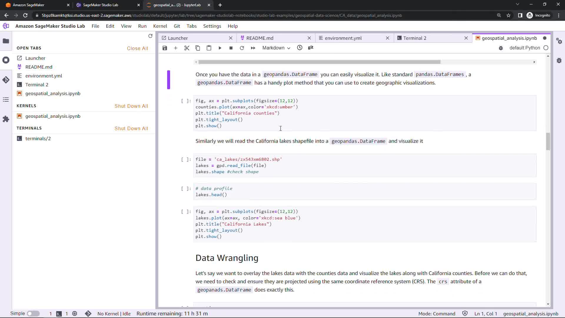Run the selected cell with the play icon
The image size is (565, 318).
point(220,48)
